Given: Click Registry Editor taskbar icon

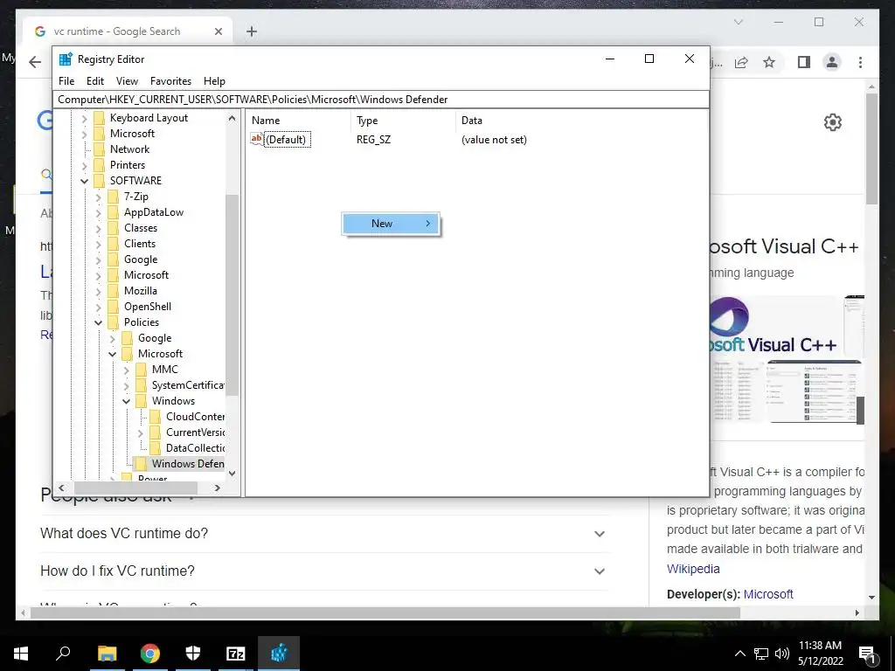Looking at the screenshot, I should point(279,654).
